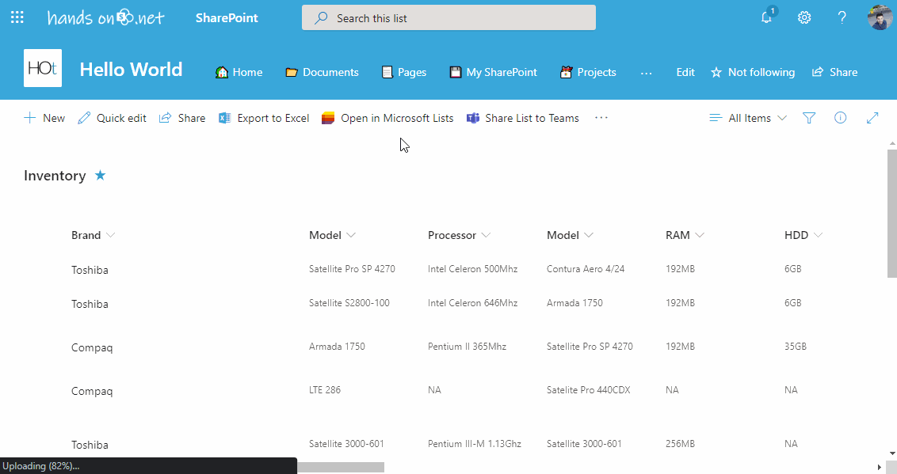897x474 pixels.
Task: Open the user profile picture
Action: (x=880, y=17)
